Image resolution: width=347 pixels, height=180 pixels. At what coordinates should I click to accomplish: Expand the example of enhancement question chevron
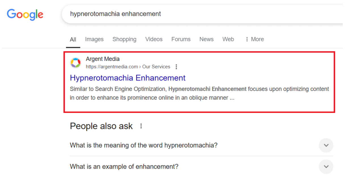click(x=326, y=167)
